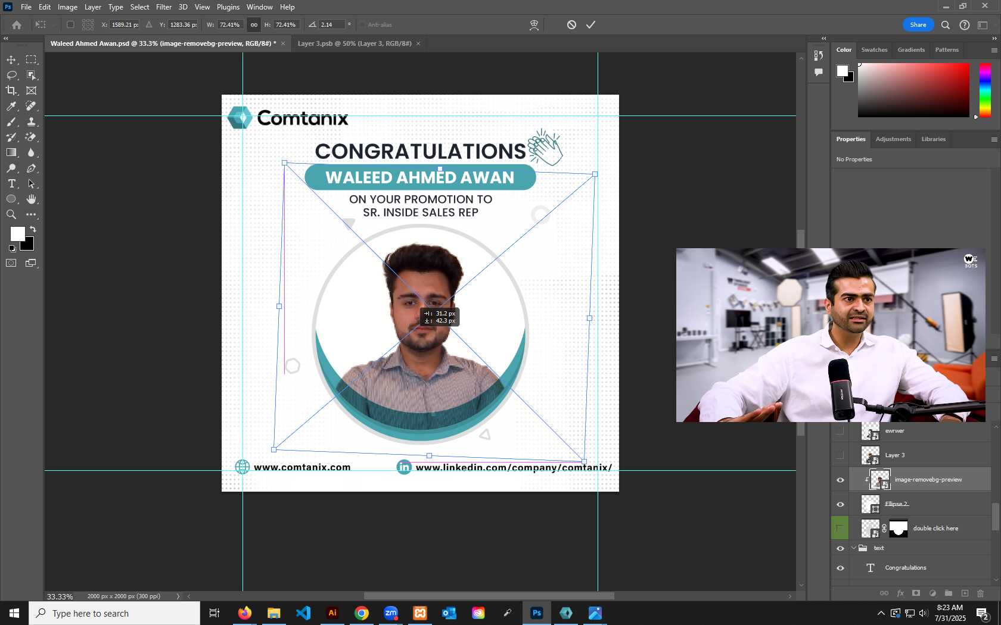The image size is (1001, 625).
Task: Select the Zoom tool
Action: [11, 215]
